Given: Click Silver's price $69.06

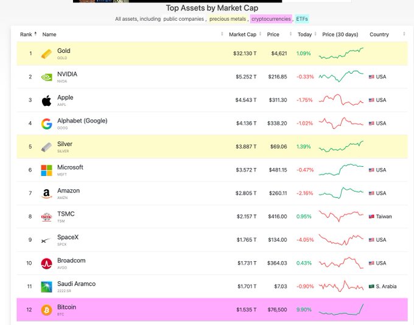Looking at the screenshot, I should (x=279, y=147).
